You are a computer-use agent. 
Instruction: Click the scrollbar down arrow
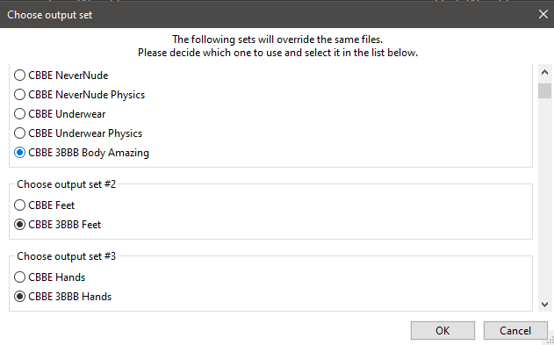(544, 304)
